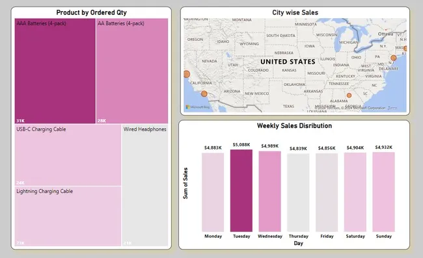
Task: Select the Saturday sales bar
Action: 355,192
